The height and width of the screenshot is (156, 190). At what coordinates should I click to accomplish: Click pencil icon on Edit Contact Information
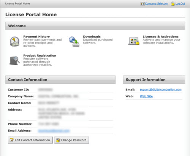click(x=12, y=140)
